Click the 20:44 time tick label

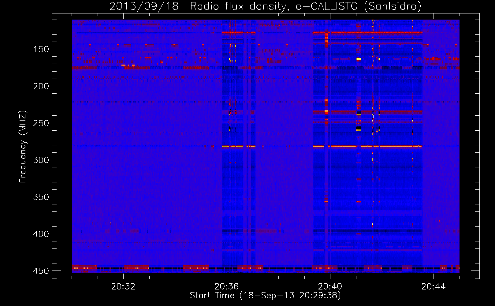point(433,287)
